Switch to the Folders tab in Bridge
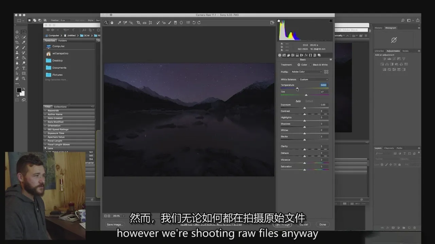This screenshot has width=435, height=244. click(63, 41)
